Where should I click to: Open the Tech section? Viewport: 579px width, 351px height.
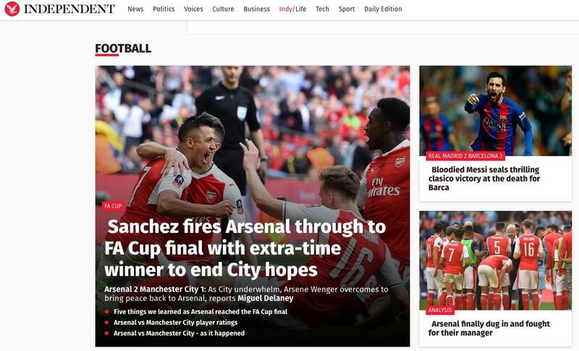pos(322,9)
